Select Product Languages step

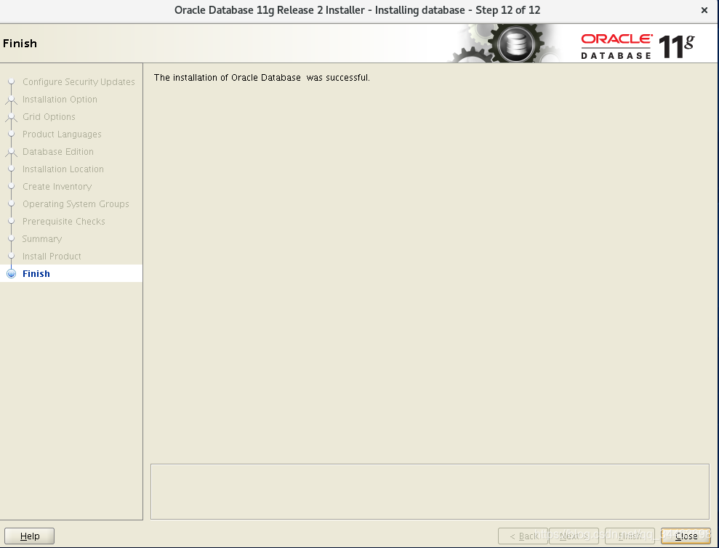click(x=62, y=134)
